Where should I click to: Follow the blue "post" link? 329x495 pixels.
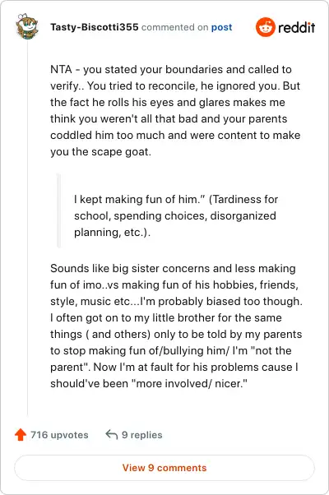pyautogui.click(x=221, y=27)
